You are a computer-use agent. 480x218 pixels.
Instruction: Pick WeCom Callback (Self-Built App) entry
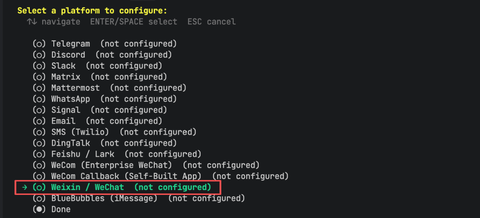(161, 176)
